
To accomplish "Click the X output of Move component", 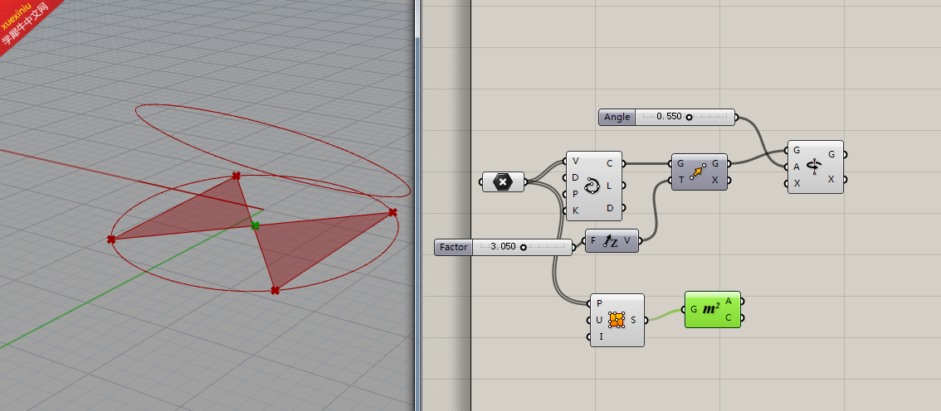I will coord(714,180).
